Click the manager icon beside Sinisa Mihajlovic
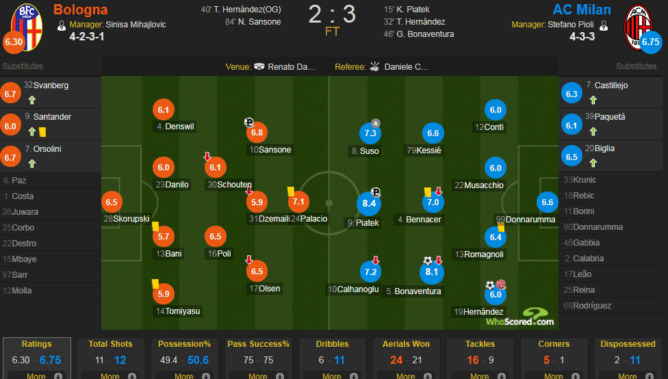Viewport: 668px width, 379px height. (x=62, y=25)
